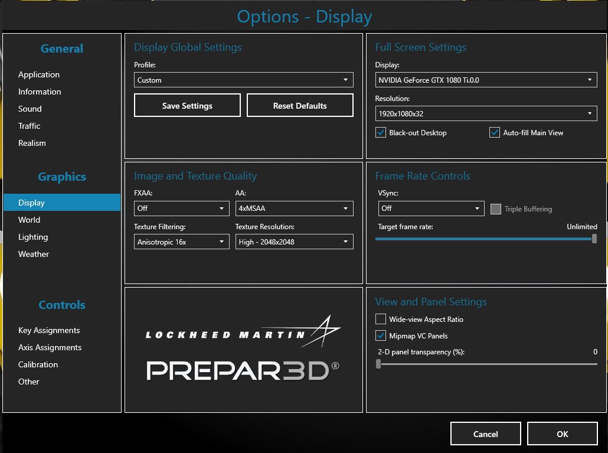Expand the Texture Filtering dropdown
608x453 pixels.
(x=181, y=242)
